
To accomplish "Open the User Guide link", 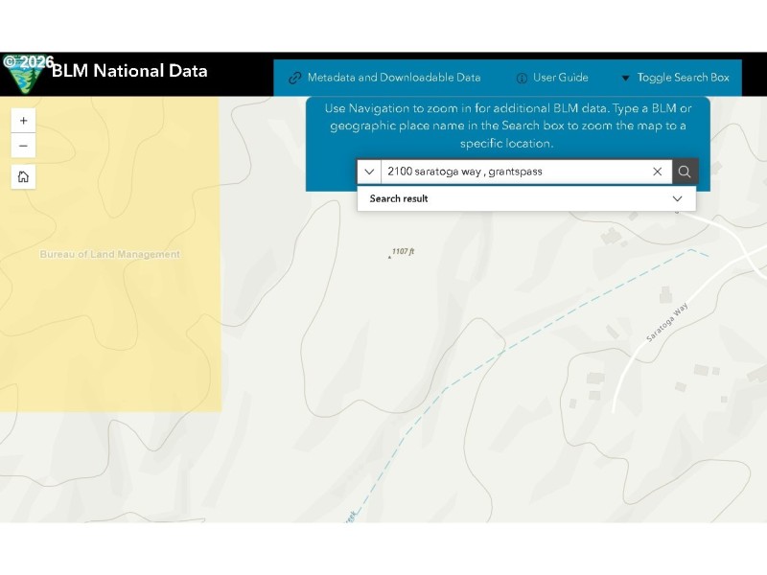I will click(x=561, y=78).
